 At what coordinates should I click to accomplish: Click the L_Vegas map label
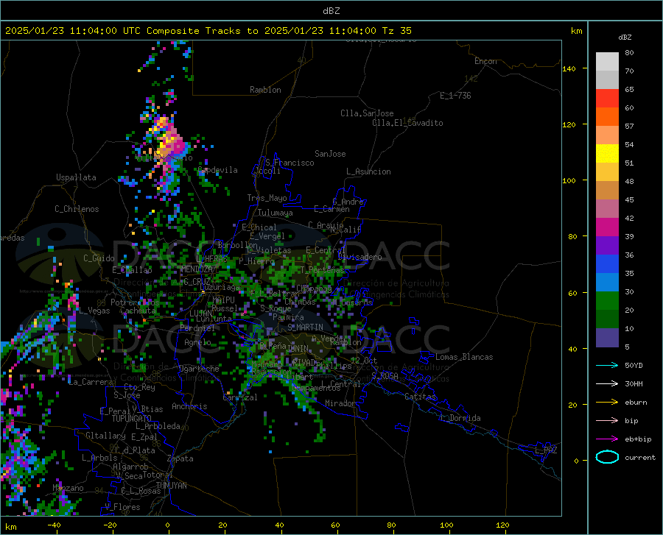pos(94,311)
